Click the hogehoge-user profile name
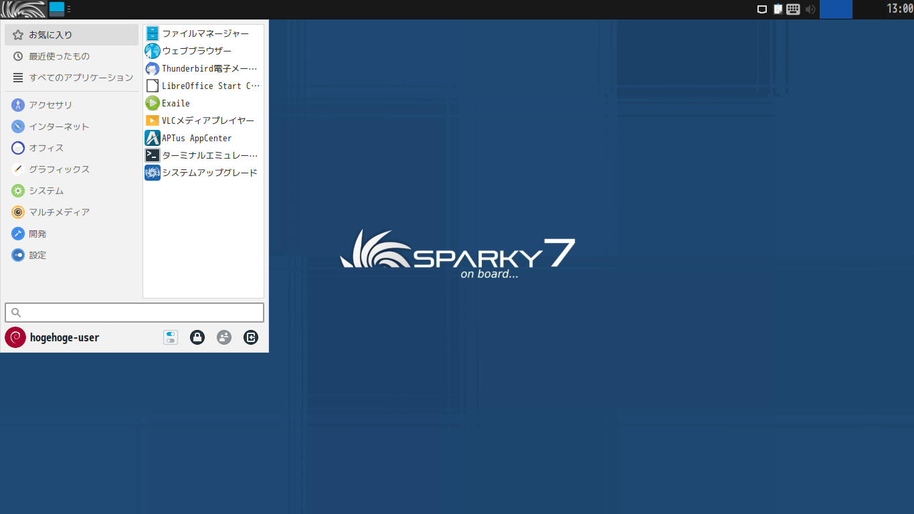The height and width of the screenshot is (514, 914). point(64,338)
